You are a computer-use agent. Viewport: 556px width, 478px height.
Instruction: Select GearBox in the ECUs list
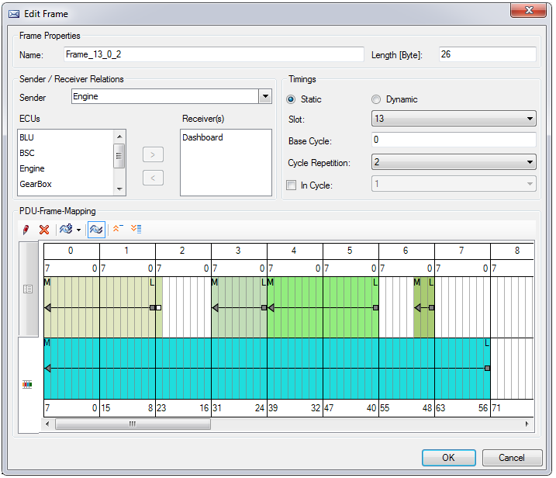tap(36, 184)
